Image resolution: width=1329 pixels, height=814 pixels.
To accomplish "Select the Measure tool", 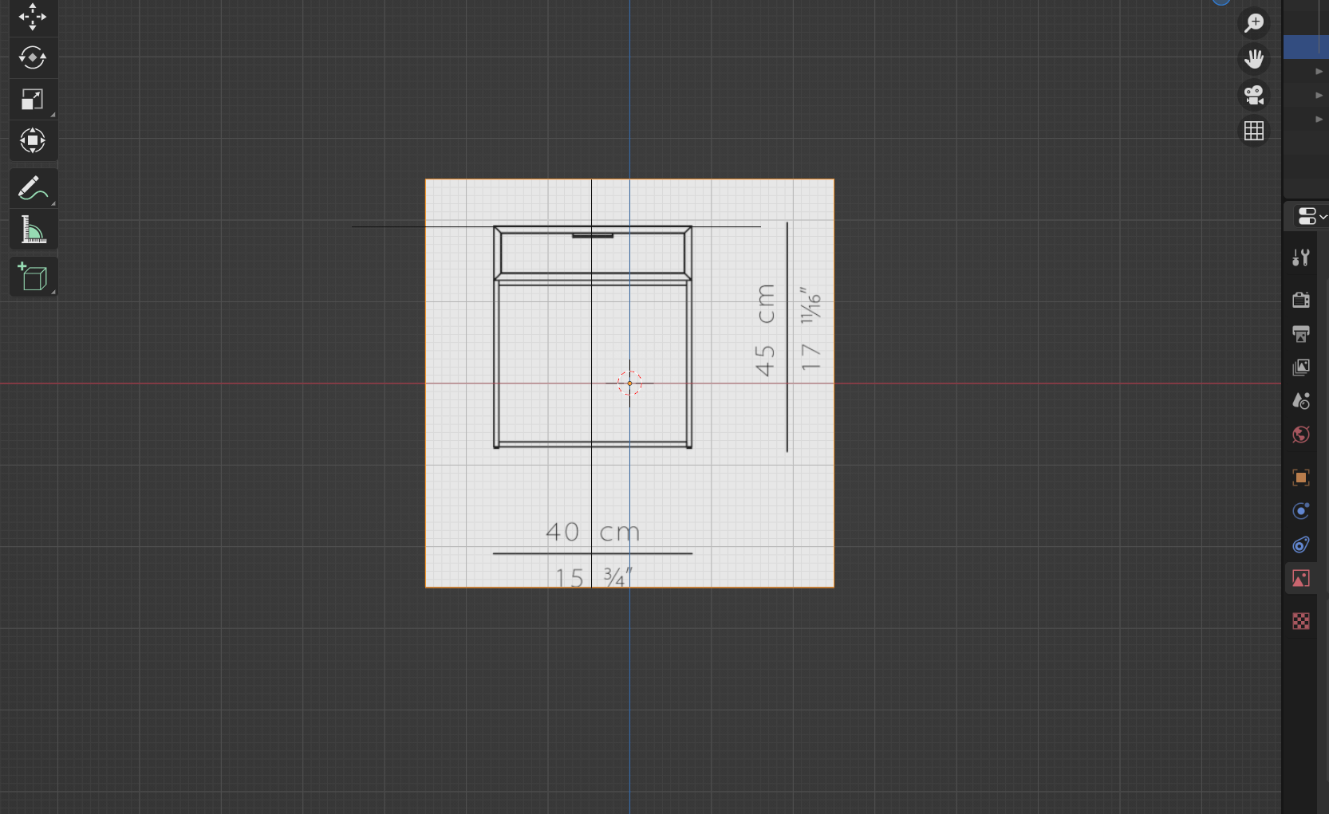I will pyautogui.click(x=33, y=229).
